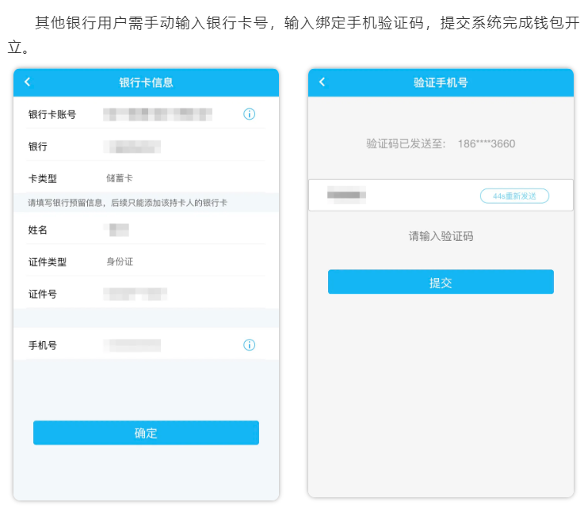Screen dimensions: 584x506
Task: Tap the info icon beside 银行卡账号
Action: click(249, 114)
